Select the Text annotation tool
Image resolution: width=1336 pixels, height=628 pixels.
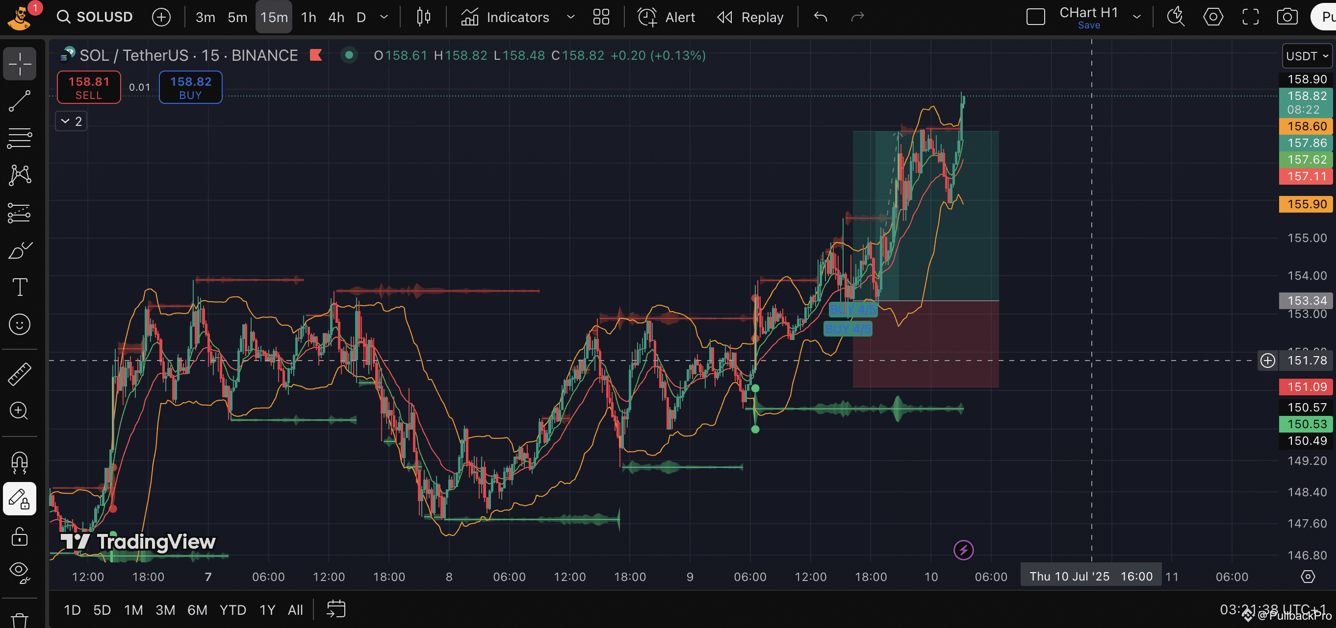tap(20, 287)
